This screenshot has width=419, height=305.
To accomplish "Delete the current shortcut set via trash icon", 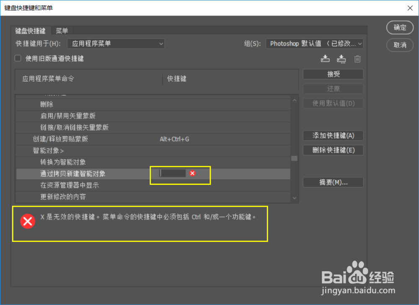I will coord(357,59).
